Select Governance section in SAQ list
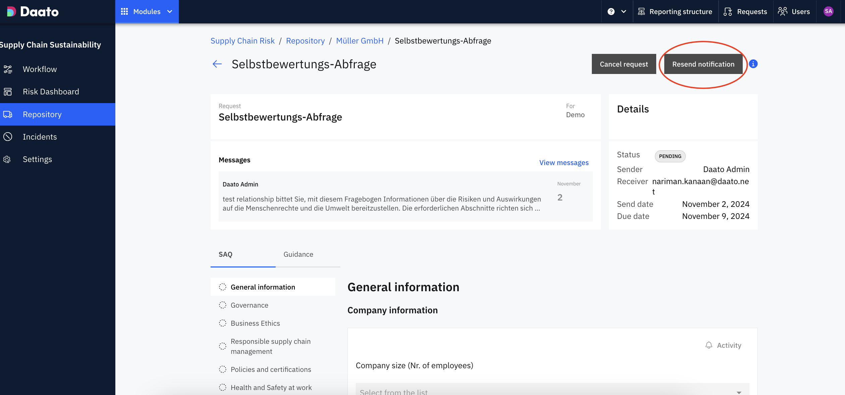Viewport: 845px width, 395px height. coord(249,305)
